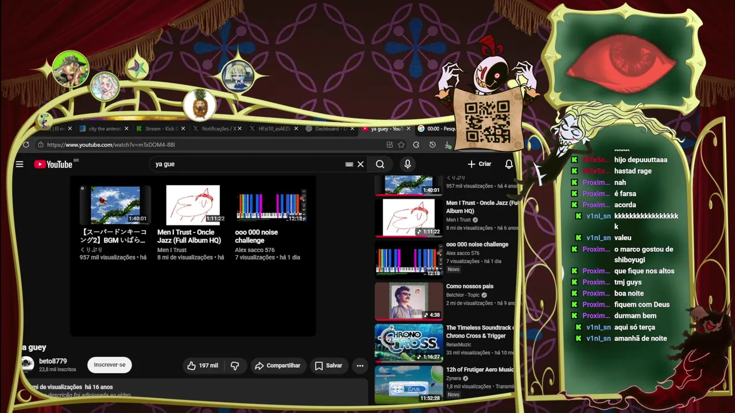Open end-screen title 'ooo 000 noise challenge'
This screenshot has height=413, width=735.
(x=256, y=236)
